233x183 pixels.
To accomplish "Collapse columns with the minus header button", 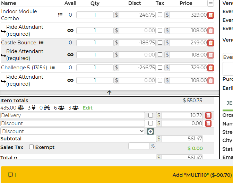I will 210,3.
